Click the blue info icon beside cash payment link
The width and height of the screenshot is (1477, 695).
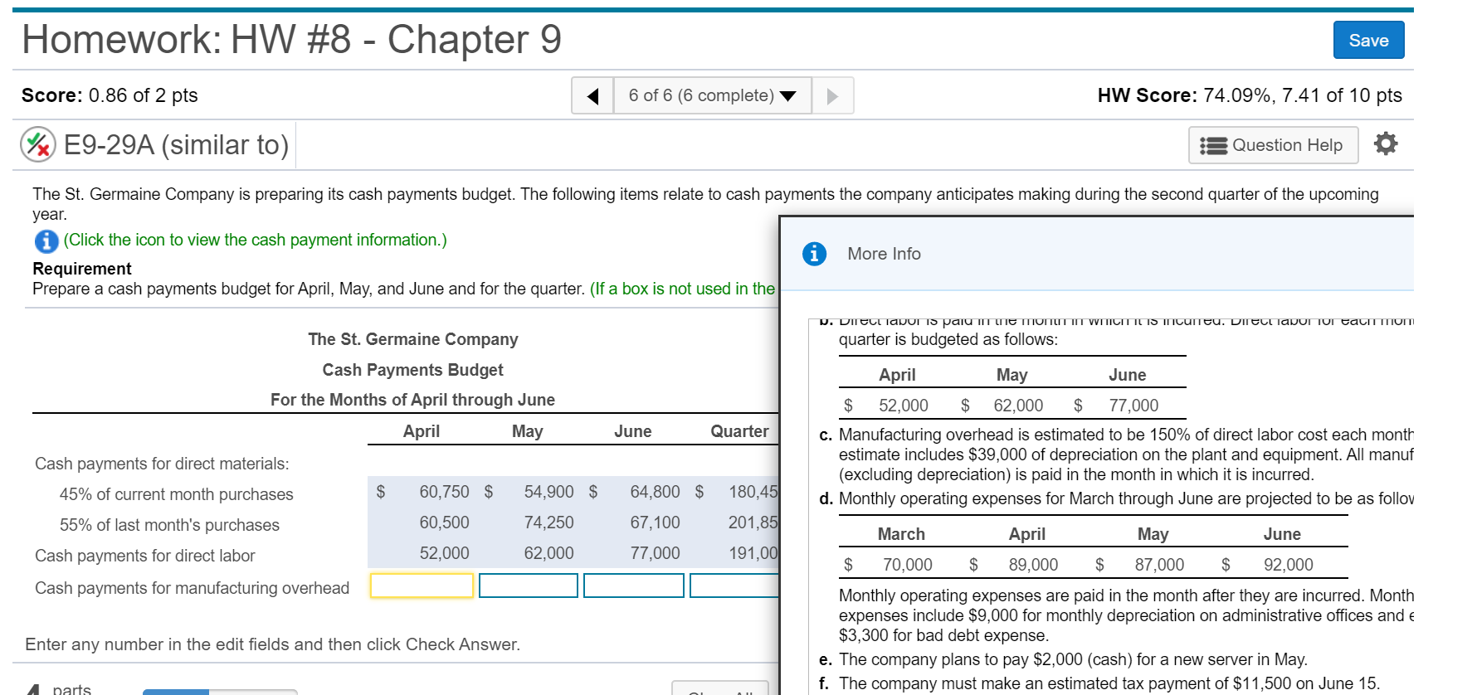(46, 241)
